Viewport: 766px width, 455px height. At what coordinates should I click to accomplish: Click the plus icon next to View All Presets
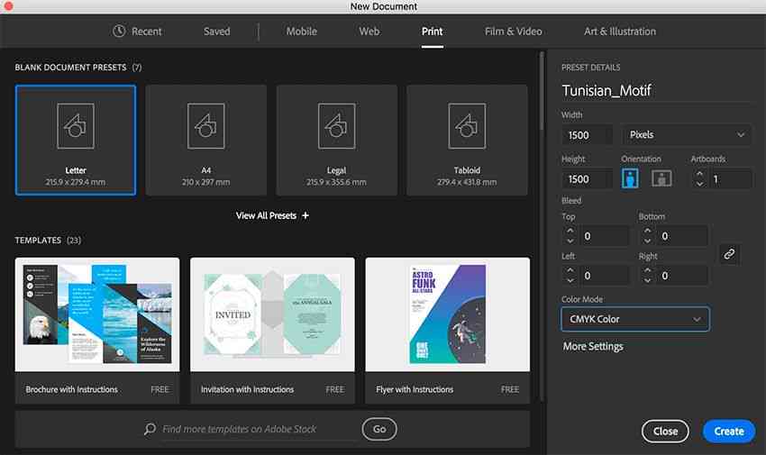point(305,215)
